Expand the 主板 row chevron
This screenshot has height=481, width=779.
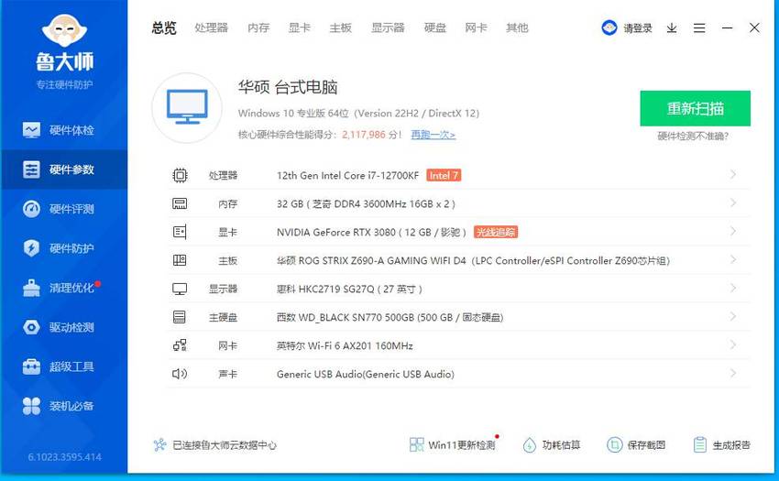pyautogui.click(x=733, y=259)
